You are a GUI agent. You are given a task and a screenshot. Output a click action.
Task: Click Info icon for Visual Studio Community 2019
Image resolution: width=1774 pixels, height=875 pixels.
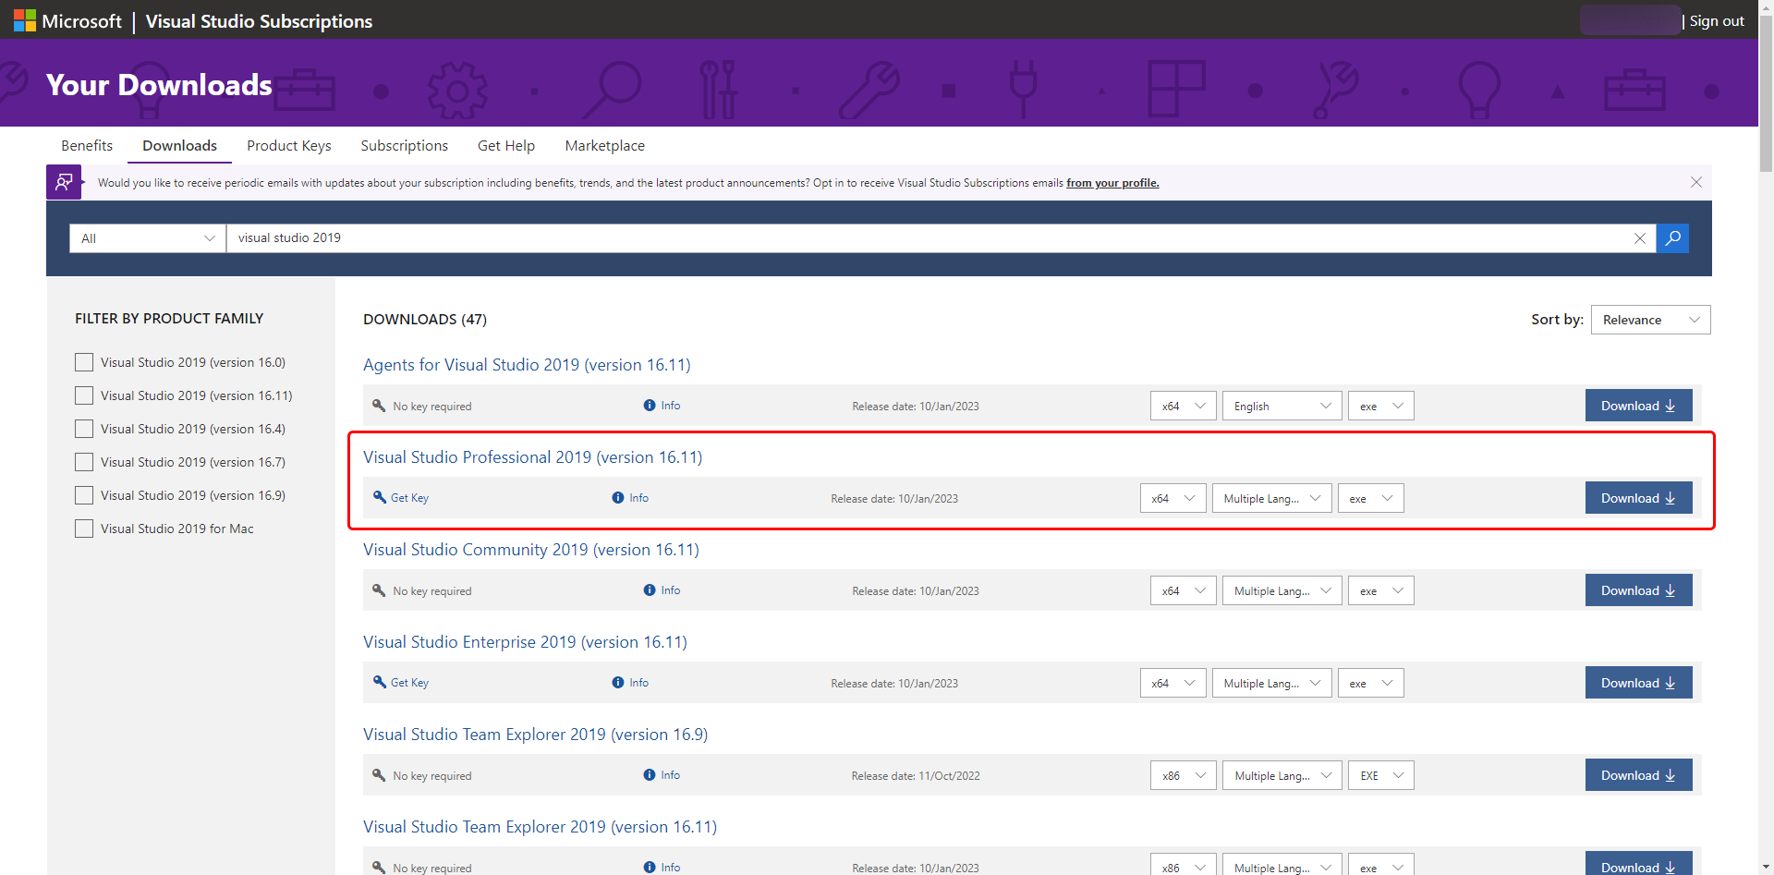(650, 590)
